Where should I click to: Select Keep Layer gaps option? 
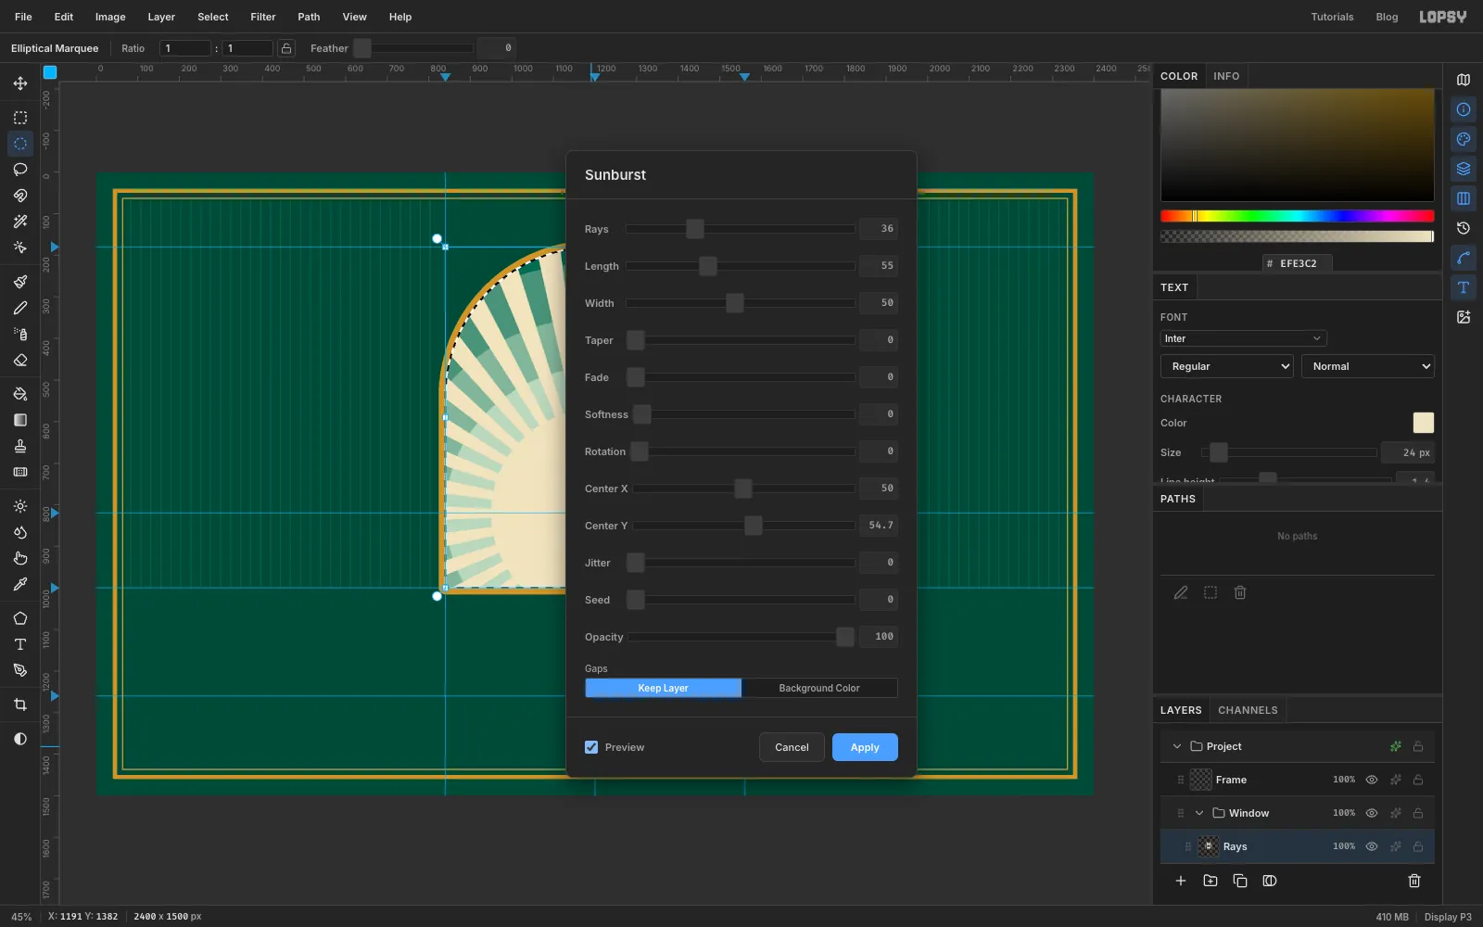pyautogui.click(x=664, y=688)
